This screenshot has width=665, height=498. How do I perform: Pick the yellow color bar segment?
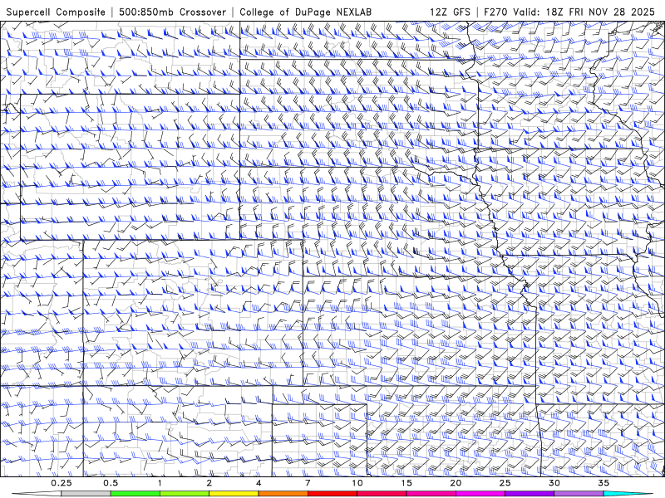[x=234, y=494]
